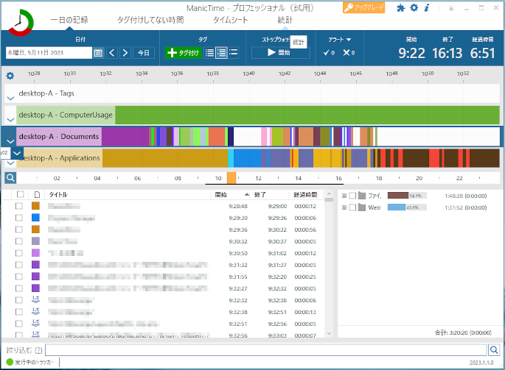Click orange app icon of 9:28:48 row

[35, 206]
